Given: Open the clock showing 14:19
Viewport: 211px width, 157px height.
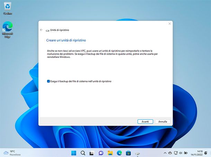Looking at the screenshot, I should [196, 153].
